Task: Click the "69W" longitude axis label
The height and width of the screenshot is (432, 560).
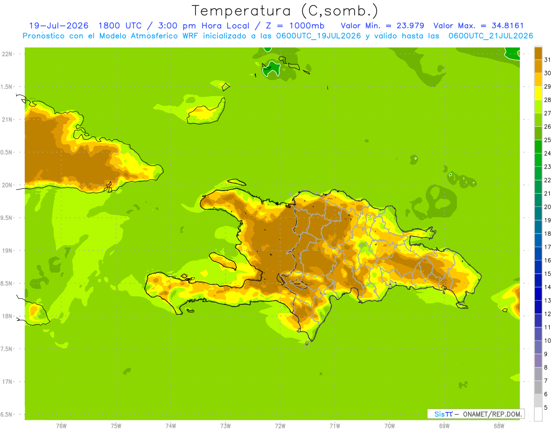Action: [x=444, y=425]
